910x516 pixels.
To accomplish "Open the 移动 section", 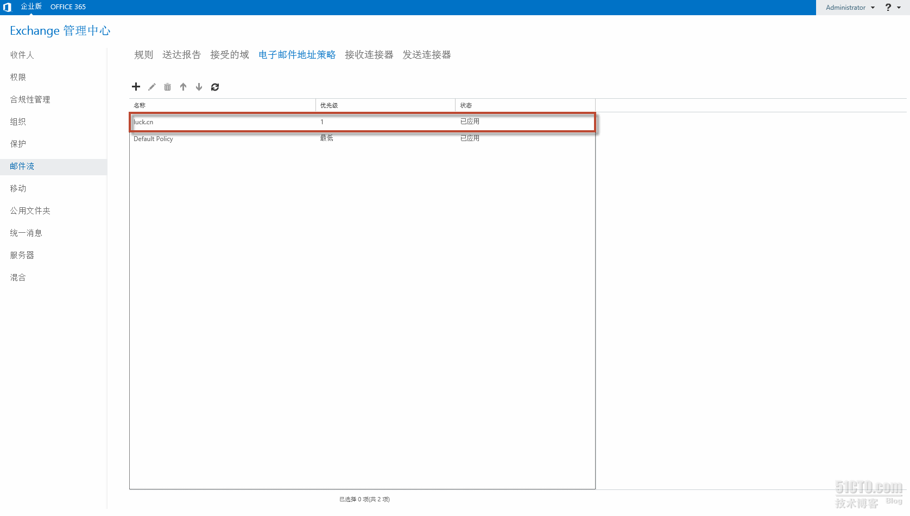I will coord(18,188).
